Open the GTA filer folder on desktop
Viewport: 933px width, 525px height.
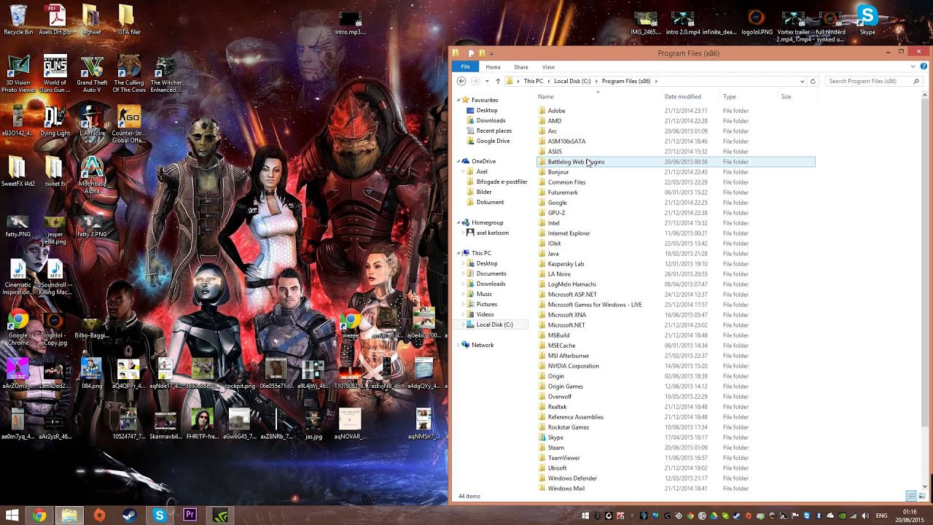tap(128, 20)
